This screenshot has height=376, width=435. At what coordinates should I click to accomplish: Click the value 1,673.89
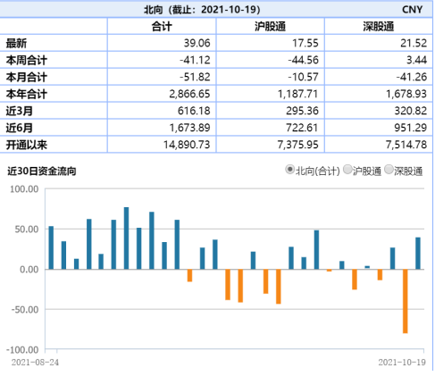[x=189, y=128]
